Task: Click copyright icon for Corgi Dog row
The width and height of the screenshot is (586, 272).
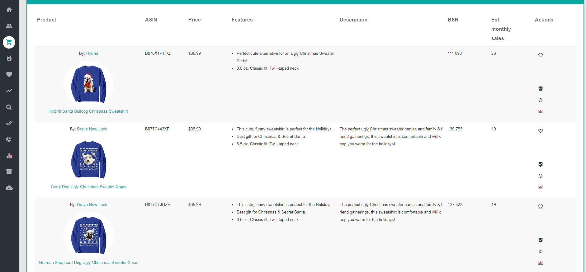Action: 541,176
